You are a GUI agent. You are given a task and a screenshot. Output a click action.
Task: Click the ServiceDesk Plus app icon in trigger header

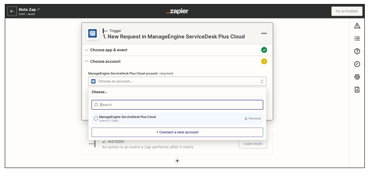[92, 33]
